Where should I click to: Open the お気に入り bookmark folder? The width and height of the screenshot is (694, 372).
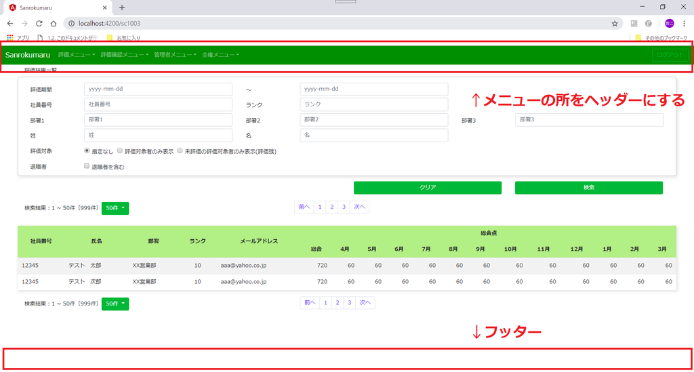(123, 38)
